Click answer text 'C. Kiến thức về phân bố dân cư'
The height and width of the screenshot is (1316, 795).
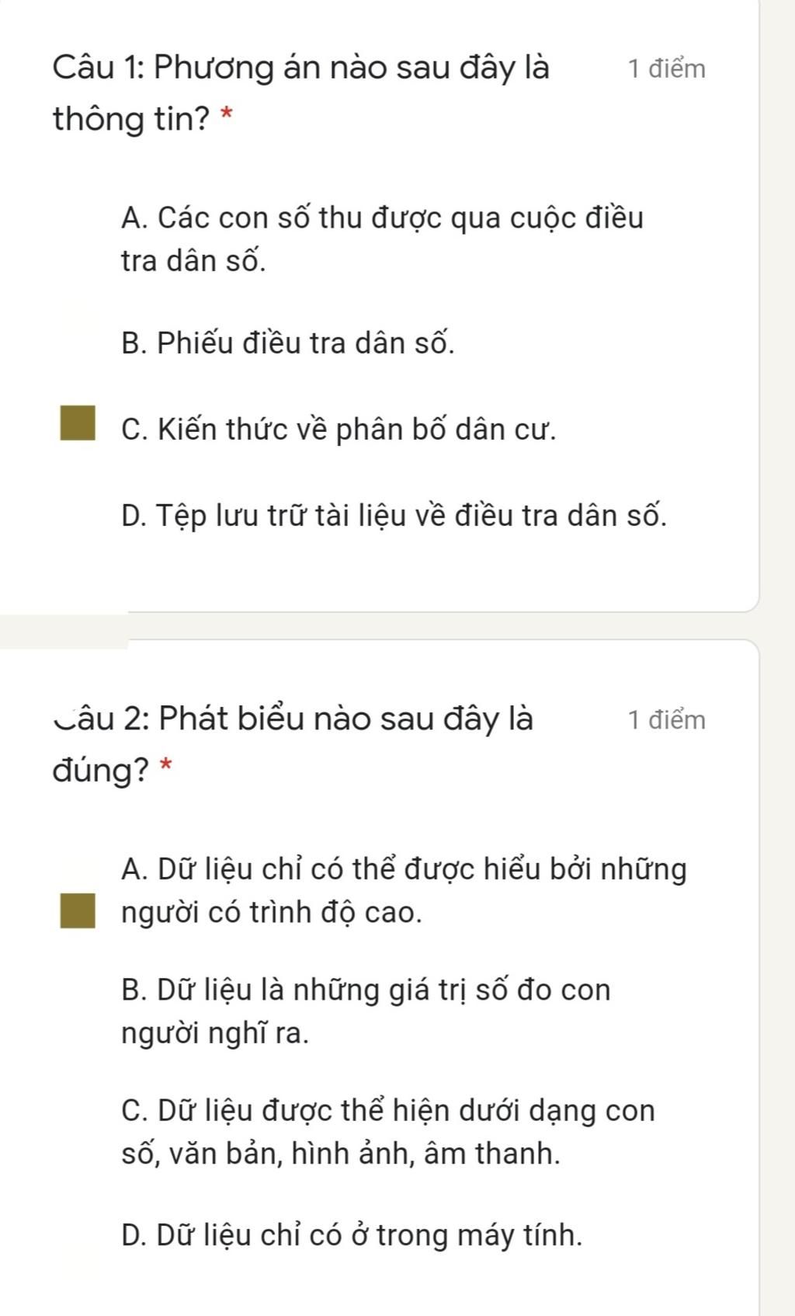[x=338, y=429]
